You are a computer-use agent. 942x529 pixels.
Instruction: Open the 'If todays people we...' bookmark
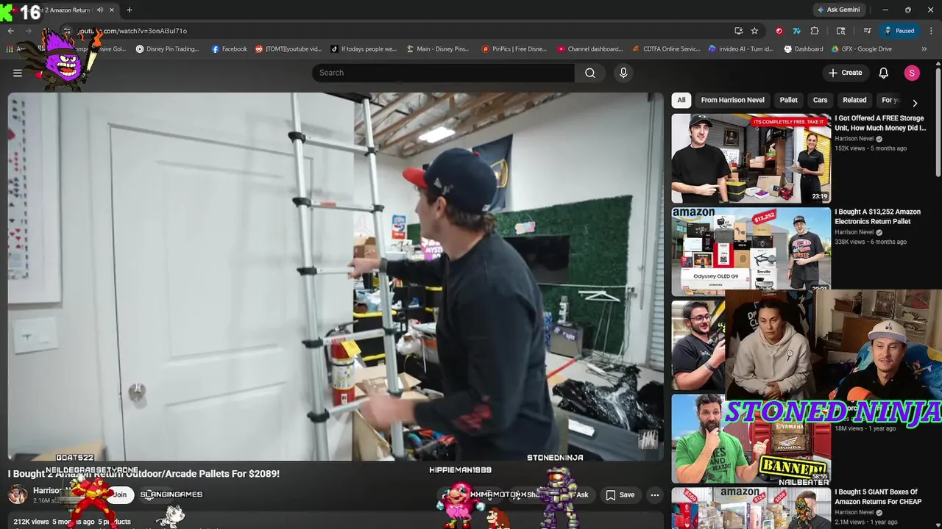point(364,49)
